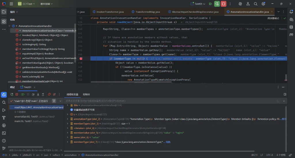Open the Git tool window icon
The width and height of the screenshot is (295, 158).
tap(4, 149)
